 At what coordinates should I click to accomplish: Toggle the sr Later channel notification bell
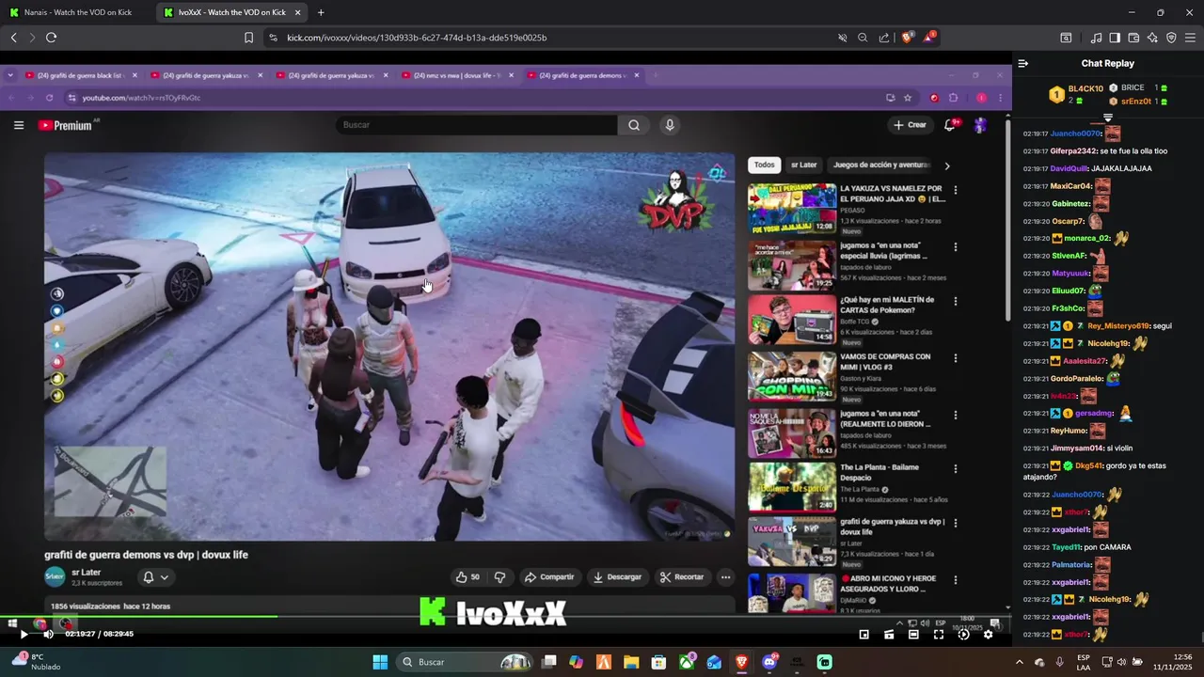tap(148, 577)
